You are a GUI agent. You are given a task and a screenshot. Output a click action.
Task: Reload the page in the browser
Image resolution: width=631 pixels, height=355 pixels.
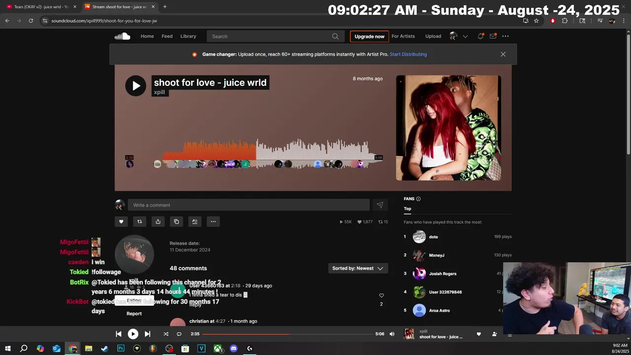point(31,21)
